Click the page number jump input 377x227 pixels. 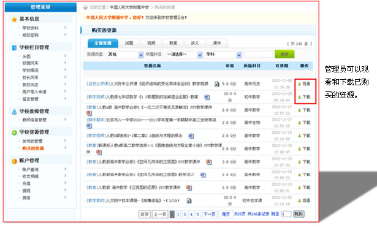(286, 214)
